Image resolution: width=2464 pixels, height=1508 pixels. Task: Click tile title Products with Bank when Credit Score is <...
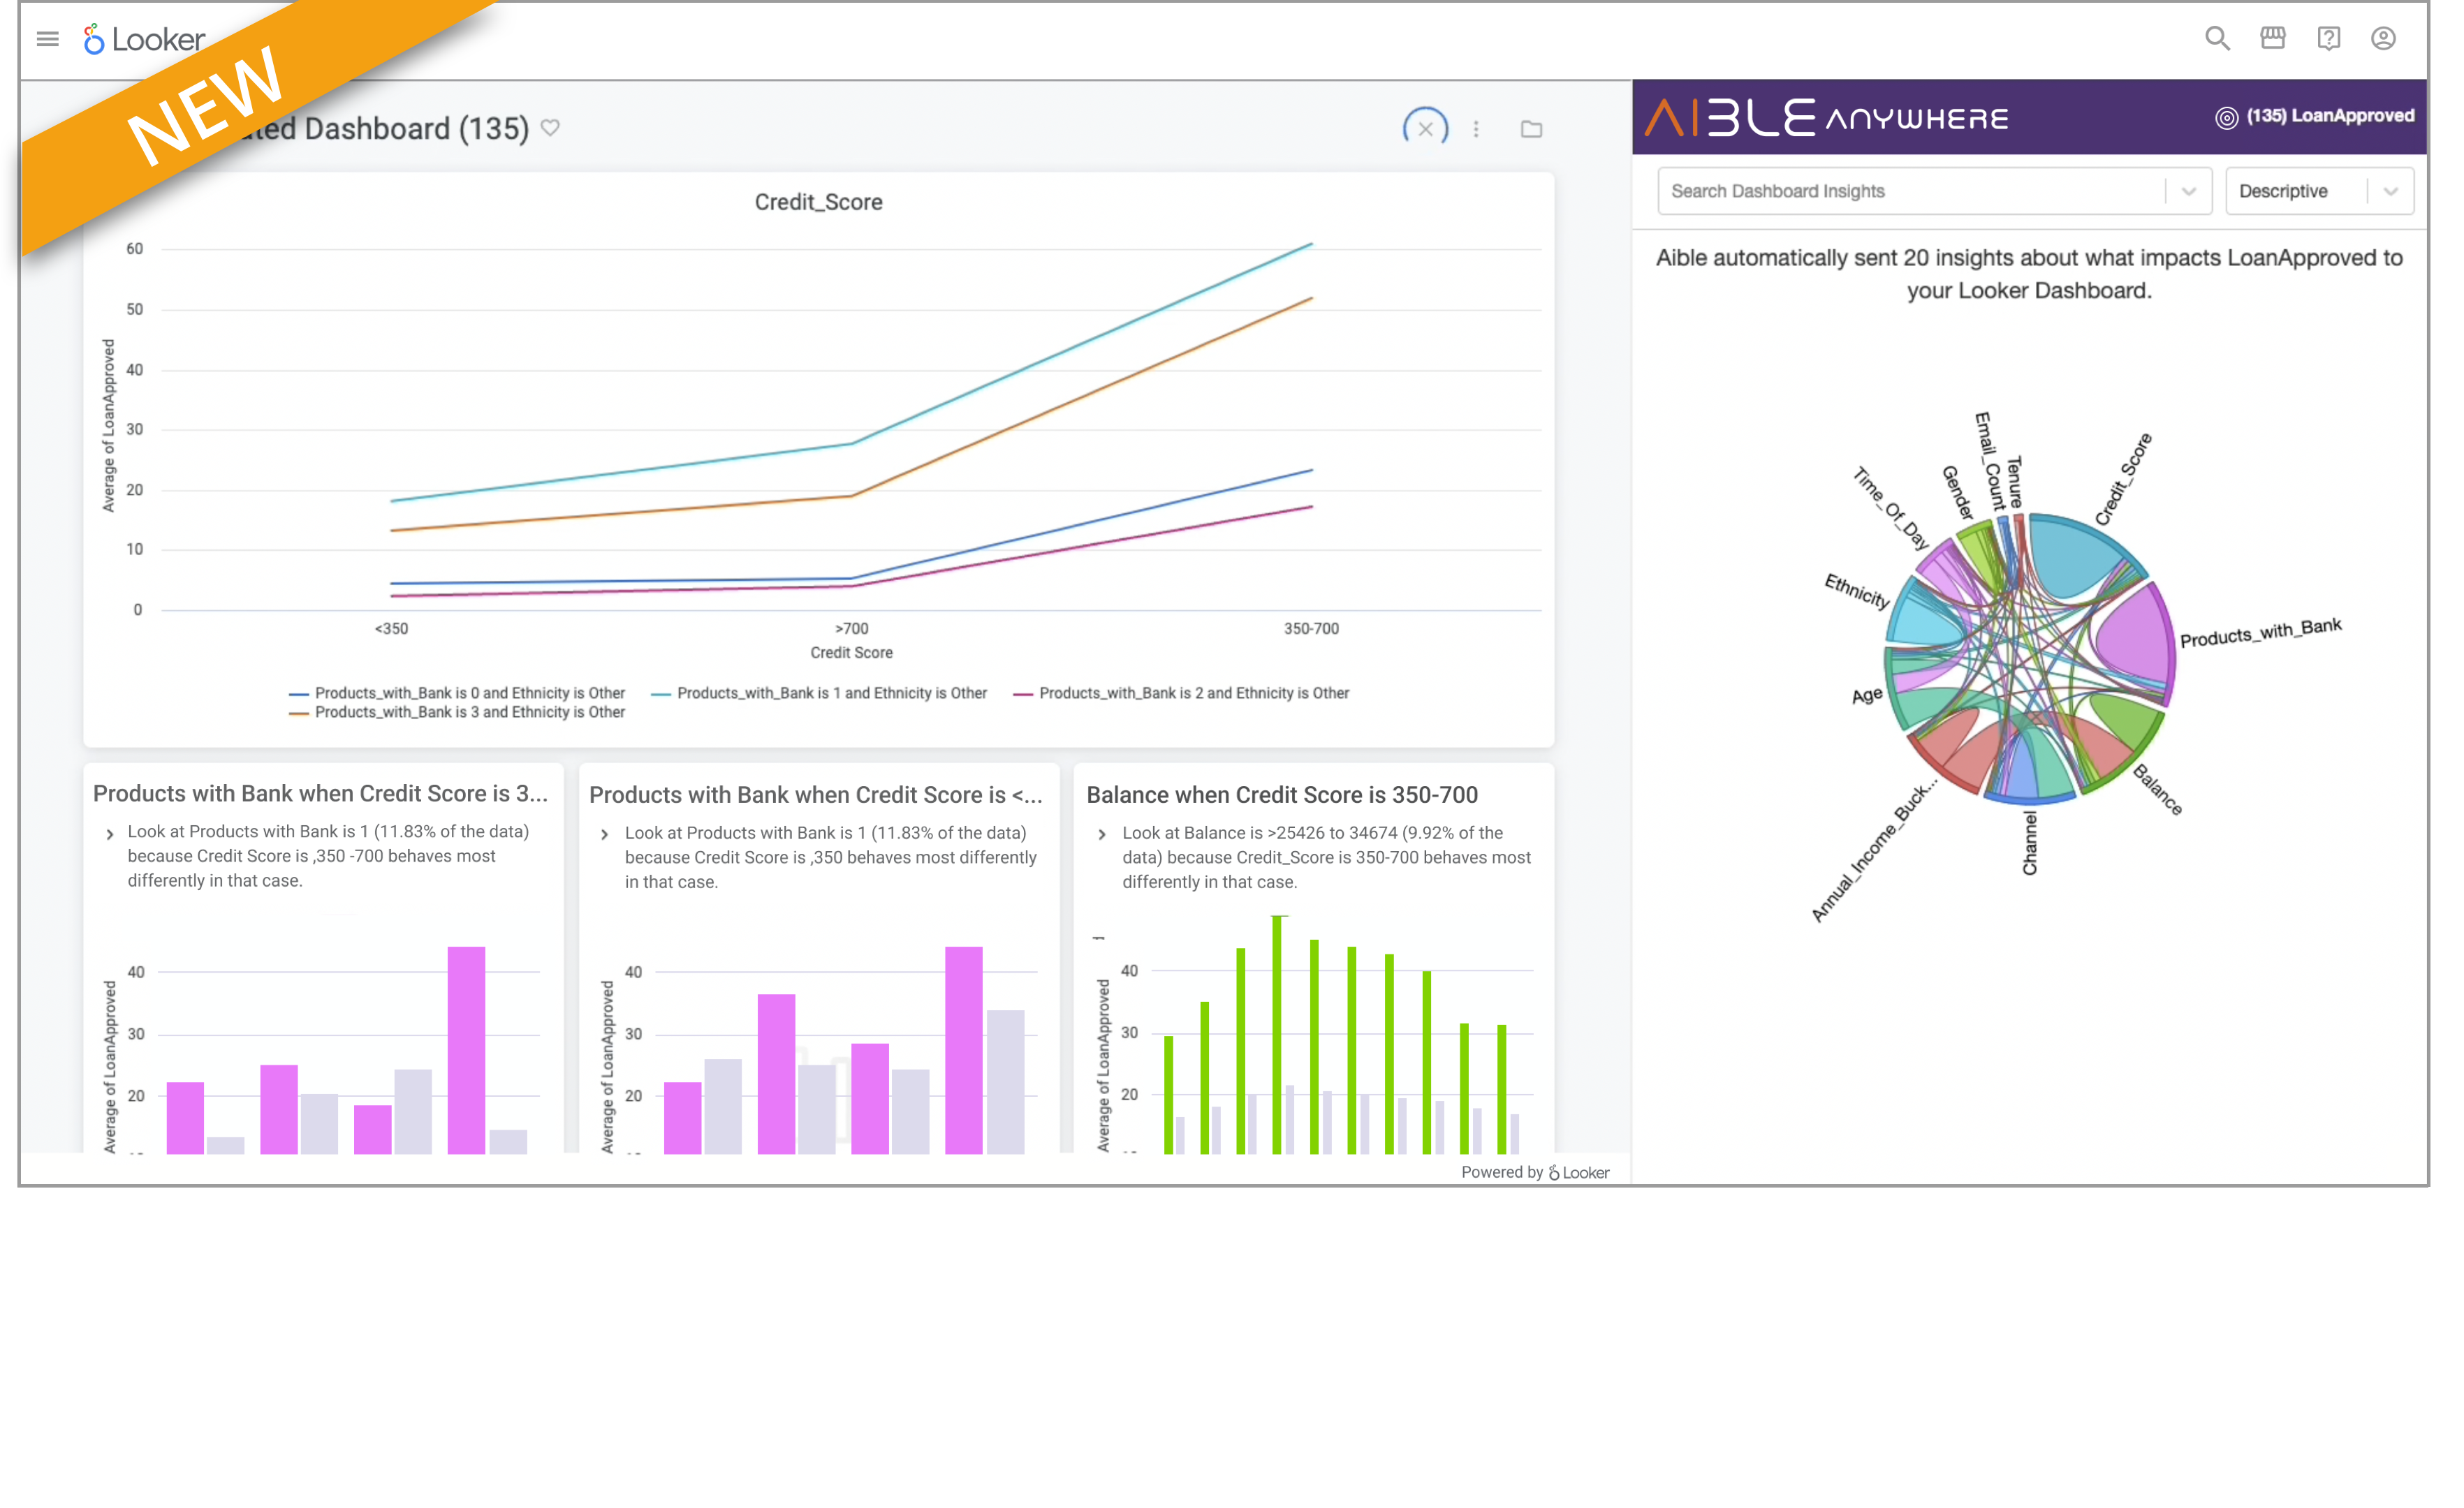point(815,794)
